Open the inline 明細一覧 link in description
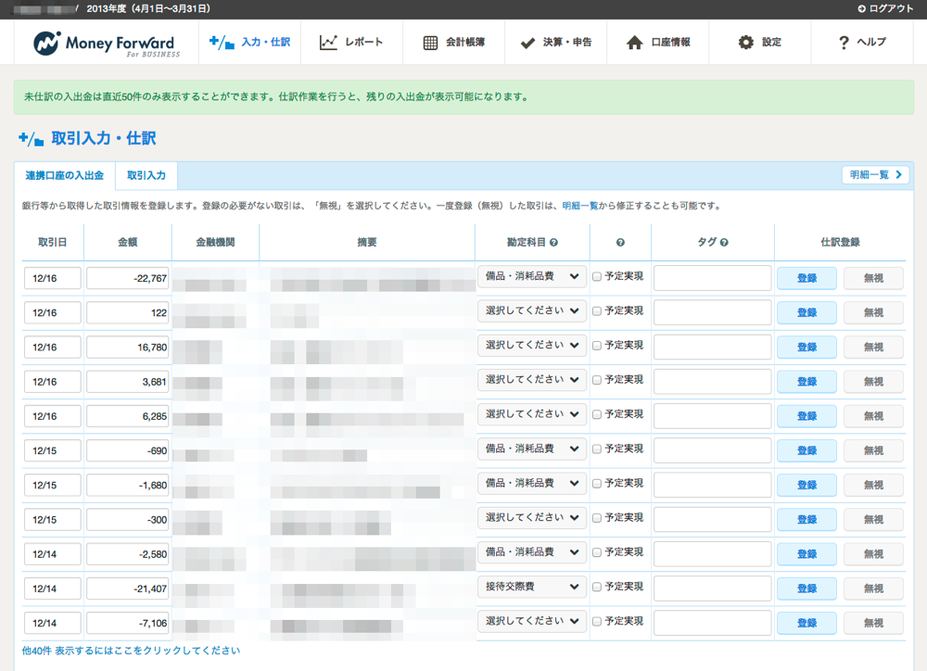The height and width of the screenshot is (671, 927). [x=580, y=206]
